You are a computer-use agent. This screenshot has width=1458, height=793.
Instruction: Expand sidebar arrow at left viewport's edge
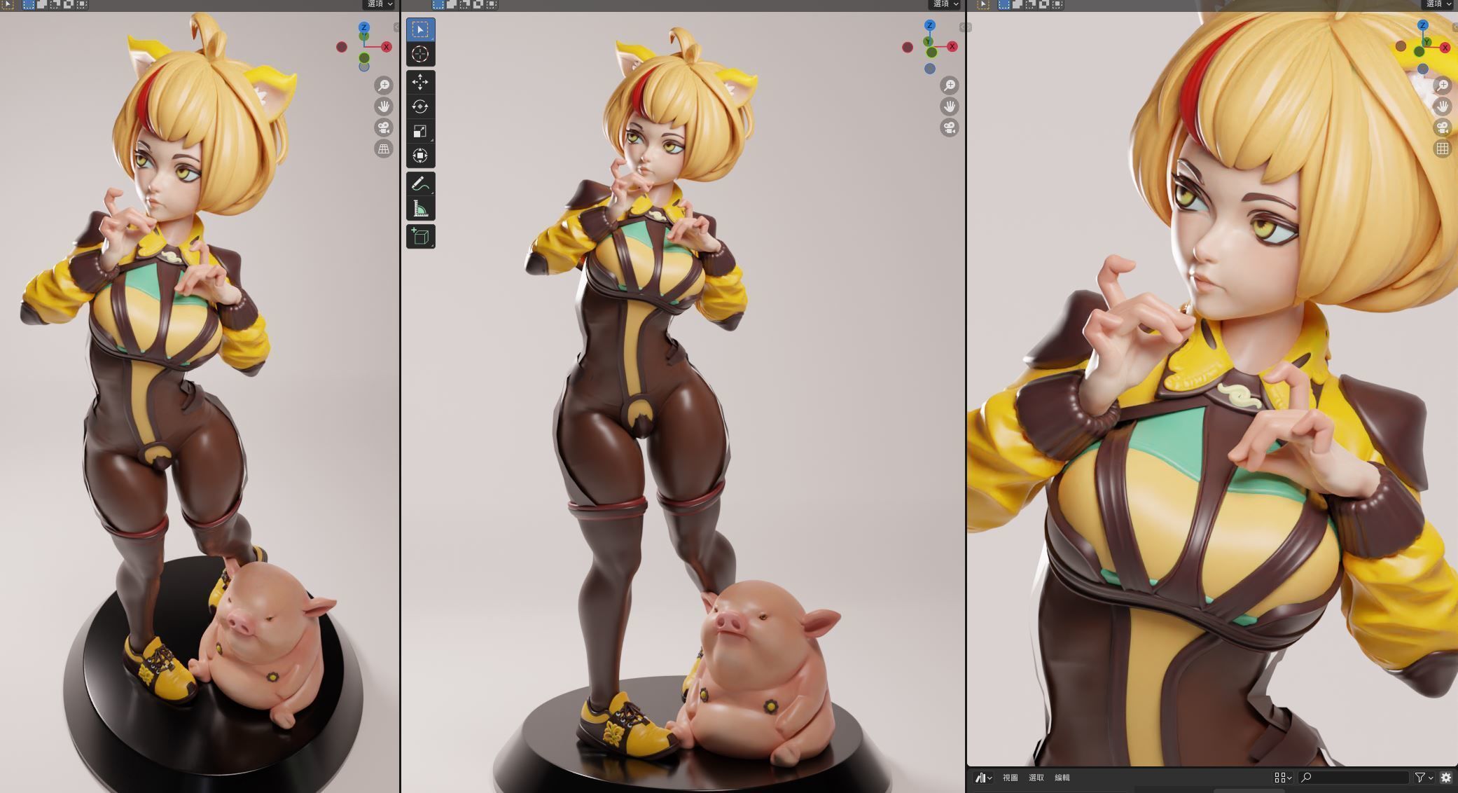(396, 27)
